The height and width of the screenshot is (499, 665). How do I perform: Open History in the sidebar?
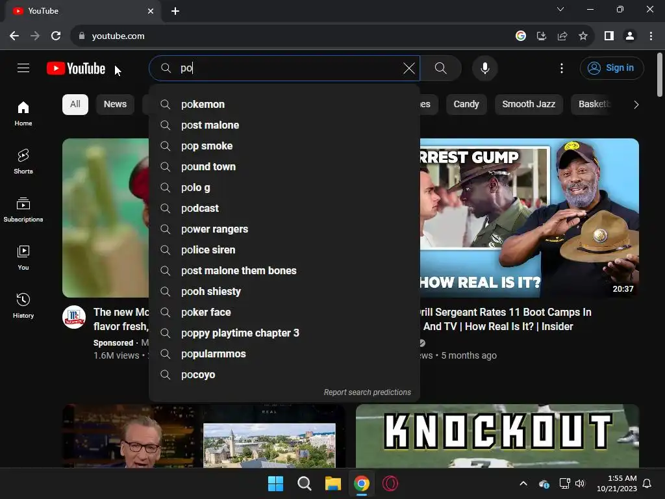click(x=23, y=305)
